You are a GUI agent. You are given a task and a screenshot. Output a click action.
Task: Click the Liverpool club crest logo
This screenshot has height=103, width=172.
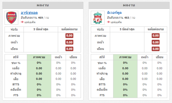click(x=98, y=18)
